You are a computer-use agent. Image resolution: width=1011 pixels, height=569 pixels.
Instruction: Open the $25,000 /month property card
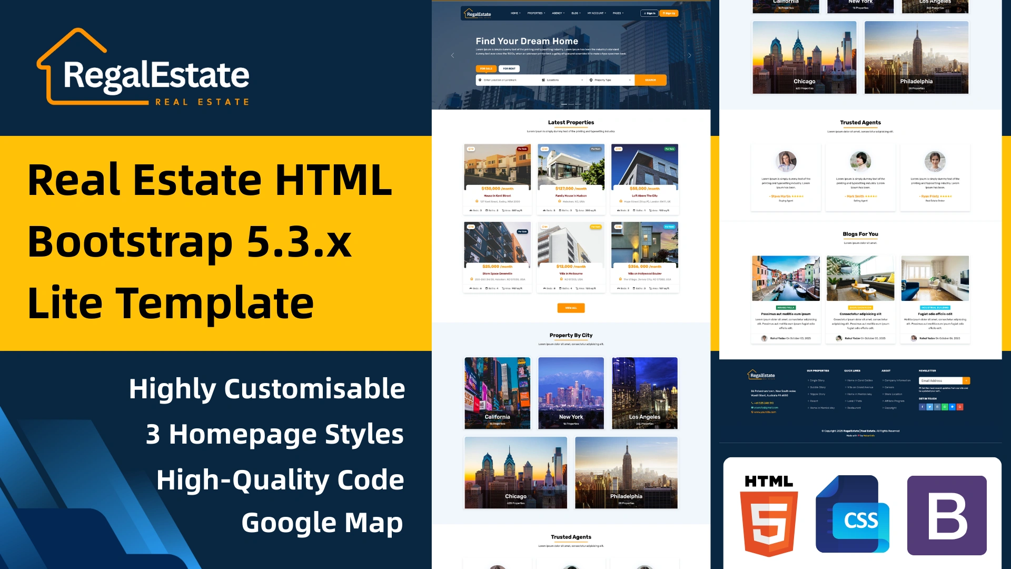point(497,257)
